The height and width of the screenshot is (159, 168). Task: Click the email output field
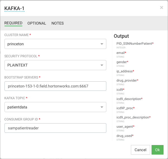tap(121, 53)
